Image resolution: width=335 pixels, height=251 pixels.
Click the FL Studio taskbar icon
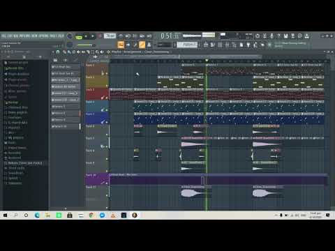pos(135,215)
